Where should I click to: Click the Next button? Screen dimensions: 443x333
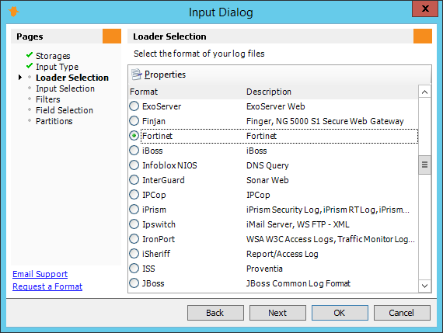coord(277,313)
